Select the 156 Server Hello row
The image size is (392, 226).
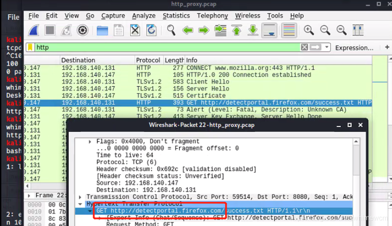pos(198,88)
